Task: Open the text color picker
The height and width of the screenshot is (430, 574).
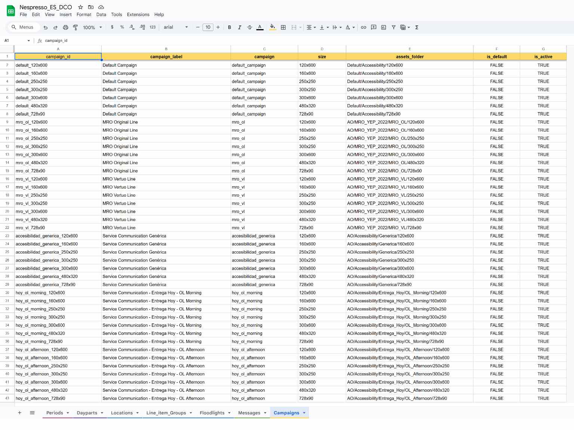Action: pos(260,27)
